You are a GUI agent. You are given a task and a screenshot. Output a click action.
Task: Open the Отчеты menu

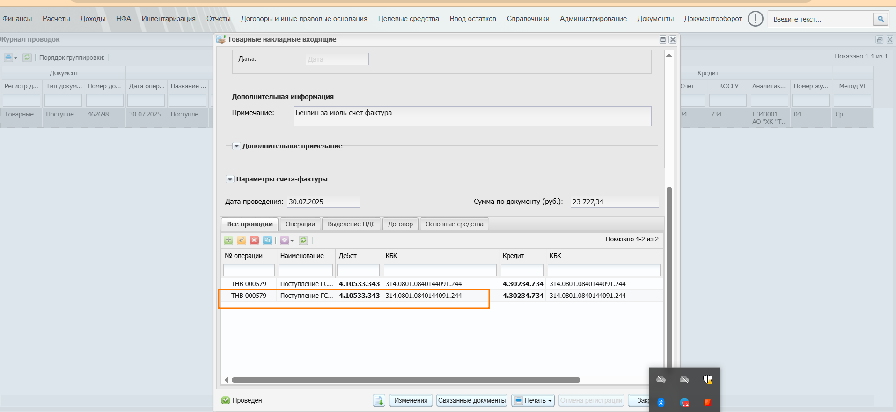(219, 19)
